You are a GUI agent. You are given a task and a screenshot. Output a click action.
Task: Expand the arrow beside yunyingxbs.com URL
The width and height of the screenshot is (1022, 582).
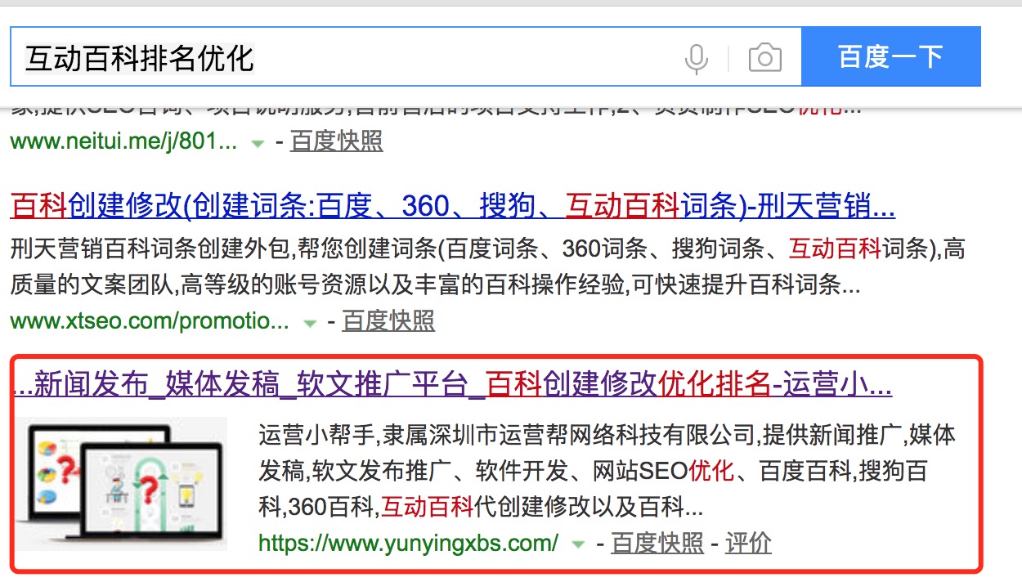[579, 544]
